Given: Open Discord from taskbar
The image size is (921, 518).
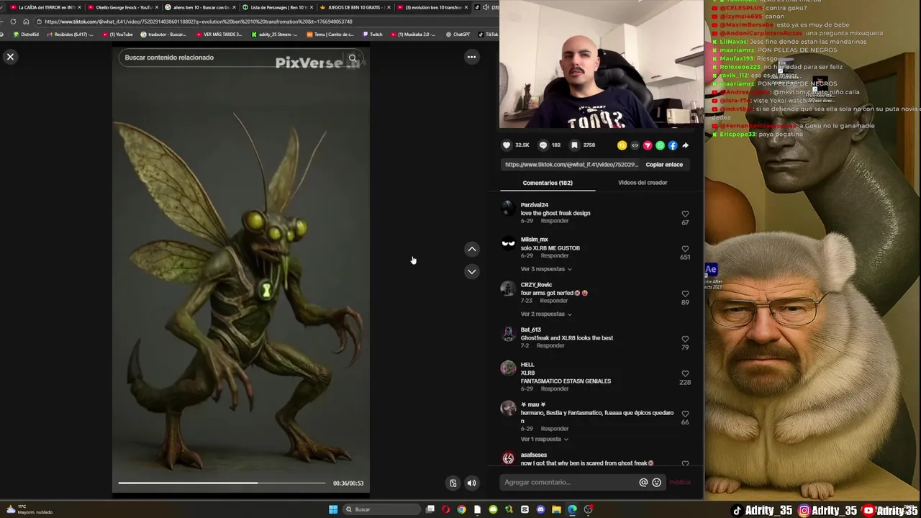Looking at the screenshot, I should click(x=540, y=509).
